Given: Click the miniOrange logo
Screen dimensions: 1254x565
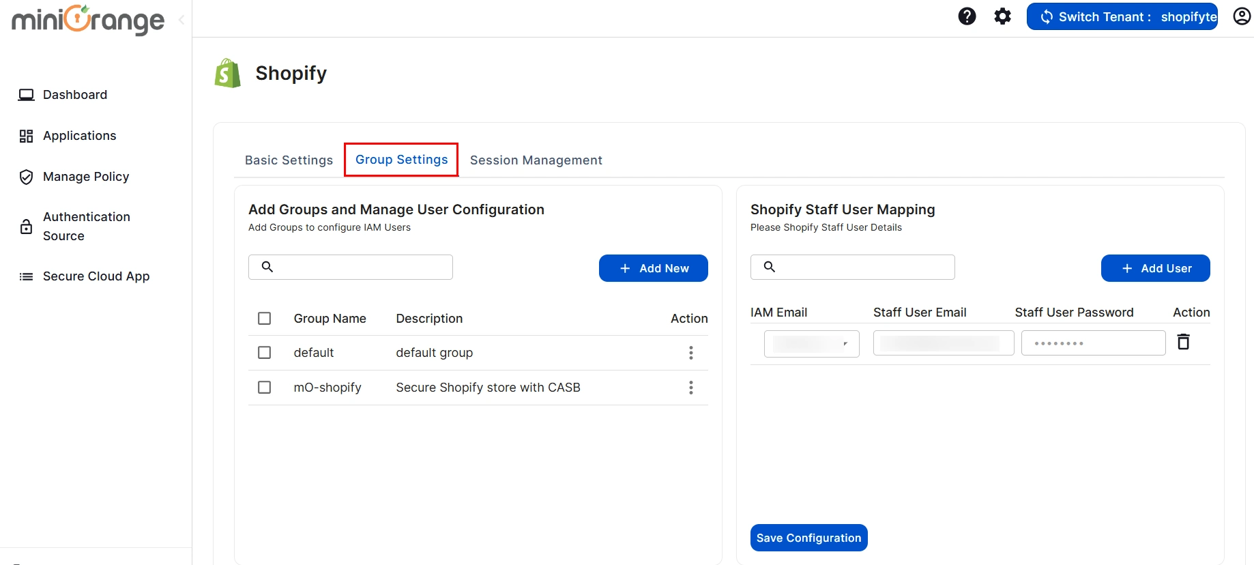Looking at the screenshot, I should [x=88, y=20].
